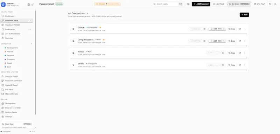The image size is (280, 134).
Task: Click the Vercel letter V avatar
Action: tap(73, 65)
